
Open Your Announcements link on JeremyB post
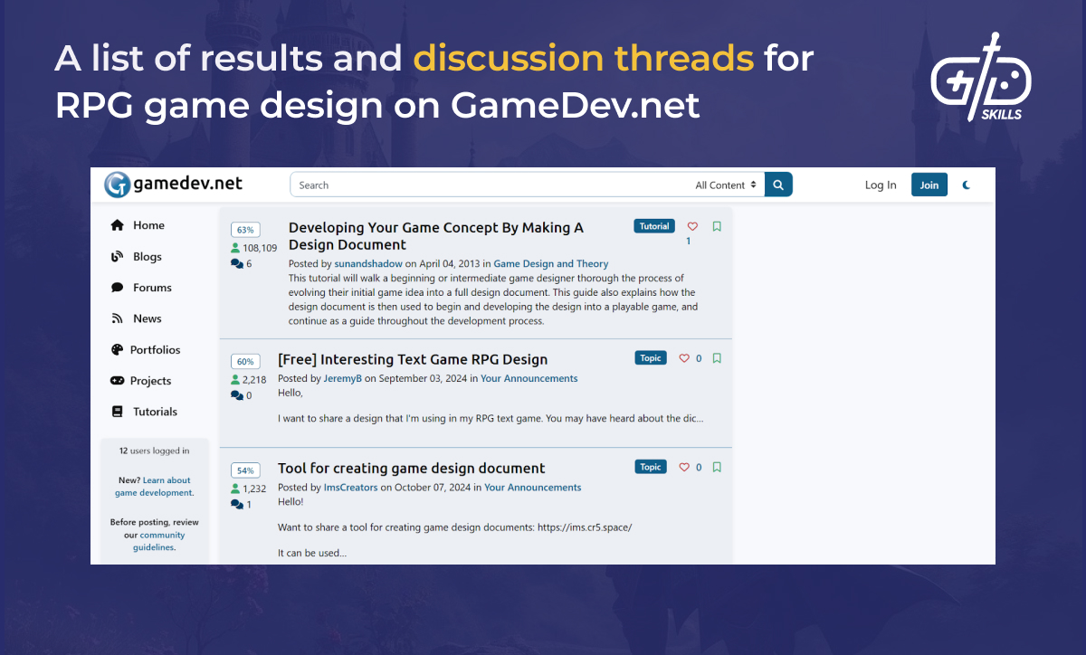click(529, 378)
